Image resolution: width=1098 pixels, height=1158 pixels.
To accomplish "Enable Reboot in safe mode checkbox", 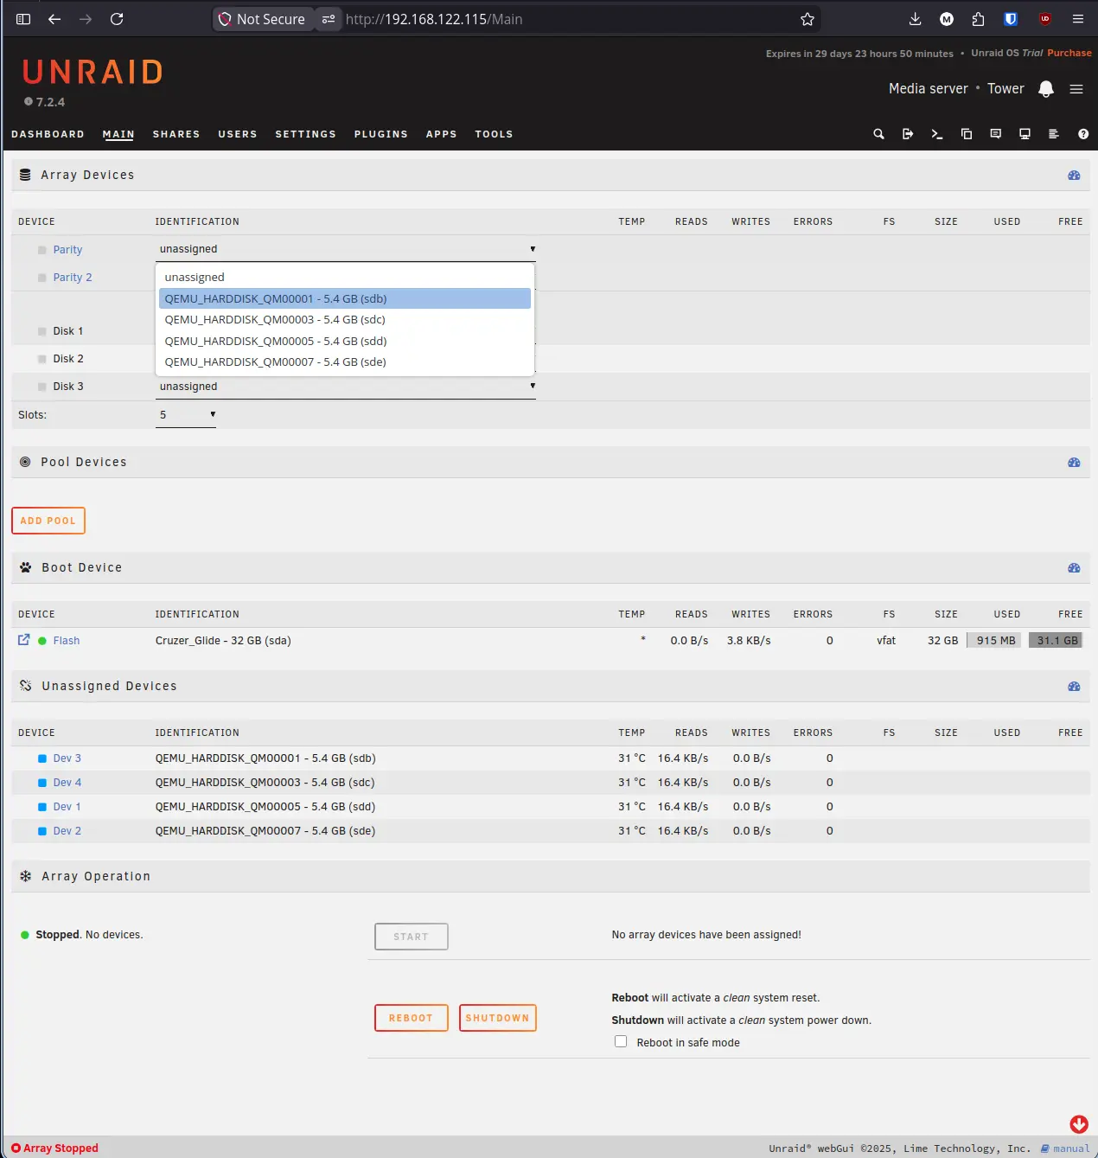I will [621, 1041].
